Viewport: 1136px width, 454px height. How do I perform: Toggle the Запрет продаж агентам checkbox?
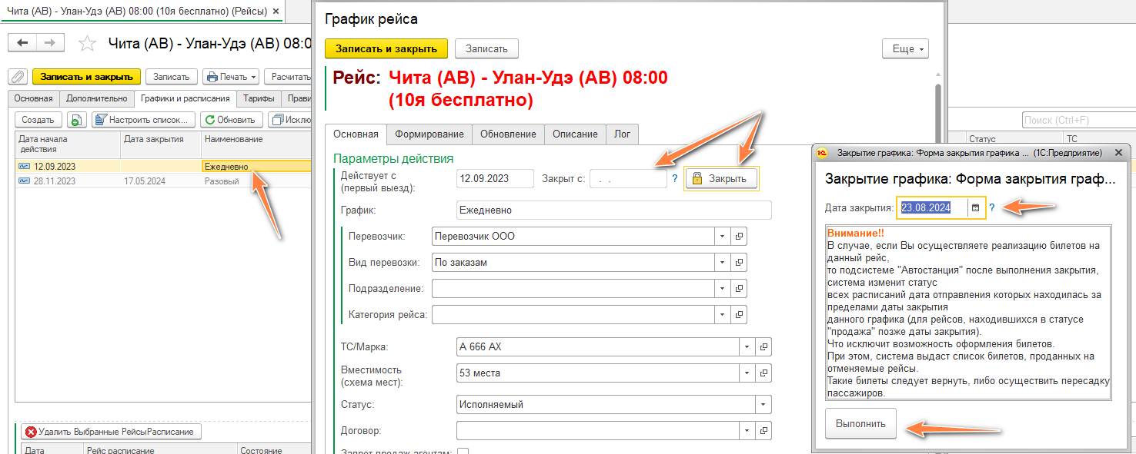point(463,452)
